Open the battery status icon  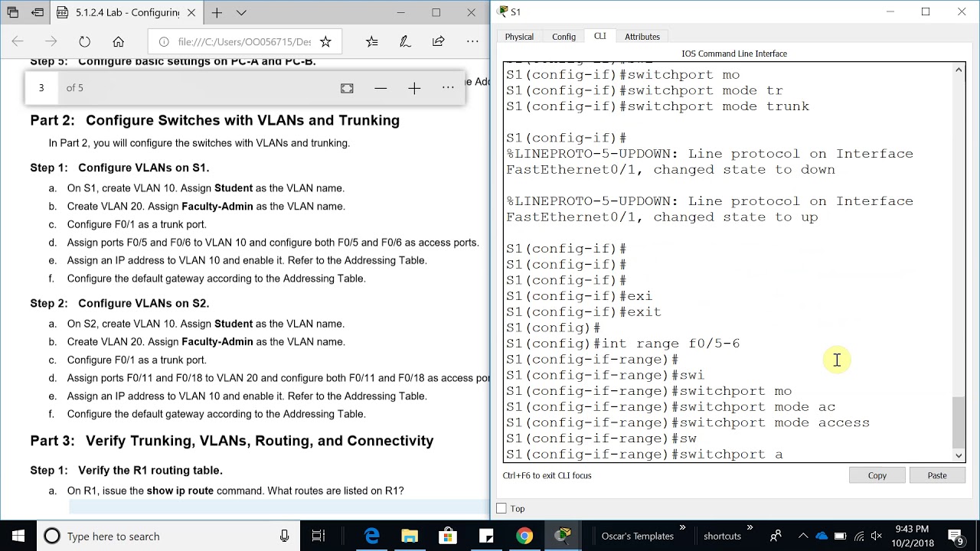pos(840,536)
